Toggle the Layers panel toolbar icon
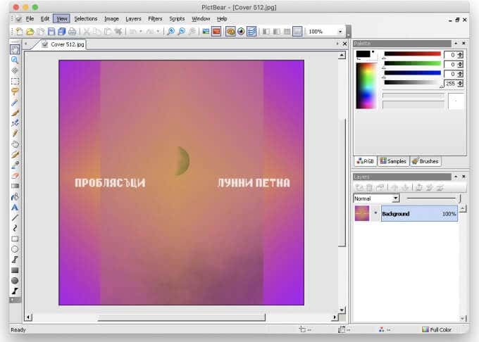The width and height of the screenshot is (479, 342). point(251,32)
